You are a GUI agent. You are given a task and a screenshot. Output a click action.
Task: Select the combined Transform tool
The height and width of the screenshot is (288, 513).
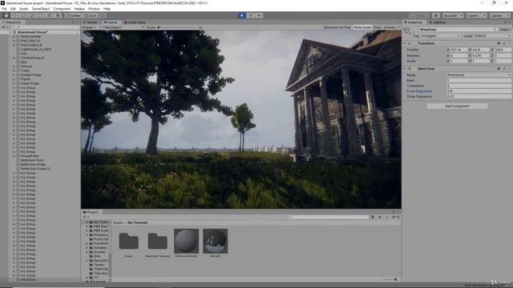49,16
